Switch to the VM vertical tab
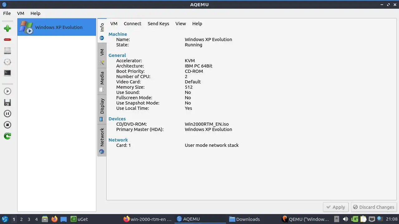The width and height of the screenshot is (399, 224). pos(102,56)
